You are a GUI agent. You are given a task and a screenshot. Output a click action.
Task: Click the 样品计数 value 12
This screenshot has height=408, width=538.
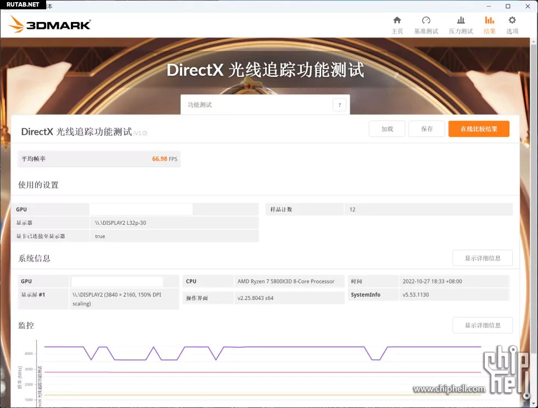pyautogui.click(x=352, y=209)
